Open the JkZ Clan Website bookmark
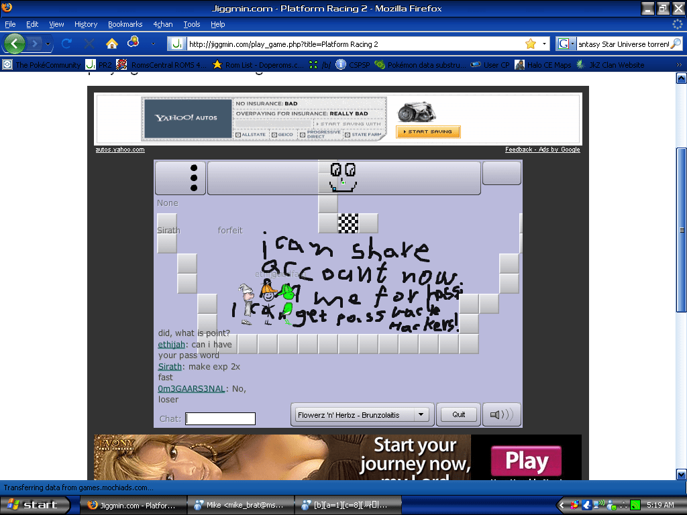 (x=611, y=65)
